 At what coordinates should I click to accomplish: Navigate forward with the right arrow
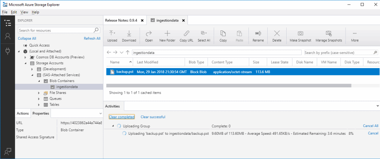click(x=115, y=52)
